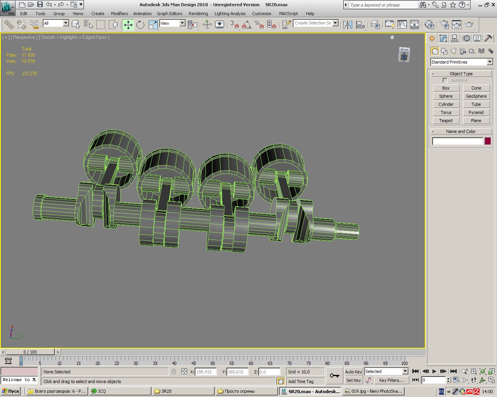This screenshot has width=497, height=397.
Task: Click the Rendered Frame Window icon
Action: [x=457, y=25]
